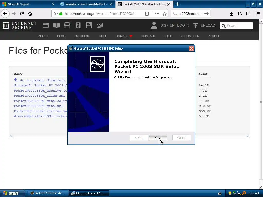
Task: Bookmark this page with the star
Action: [x=165, y=14]
